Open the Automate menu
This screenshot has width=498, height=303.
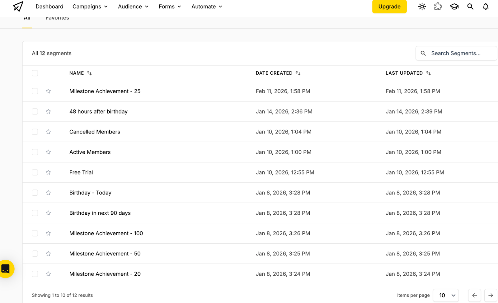pyautogui.click(x=206, y=6)
